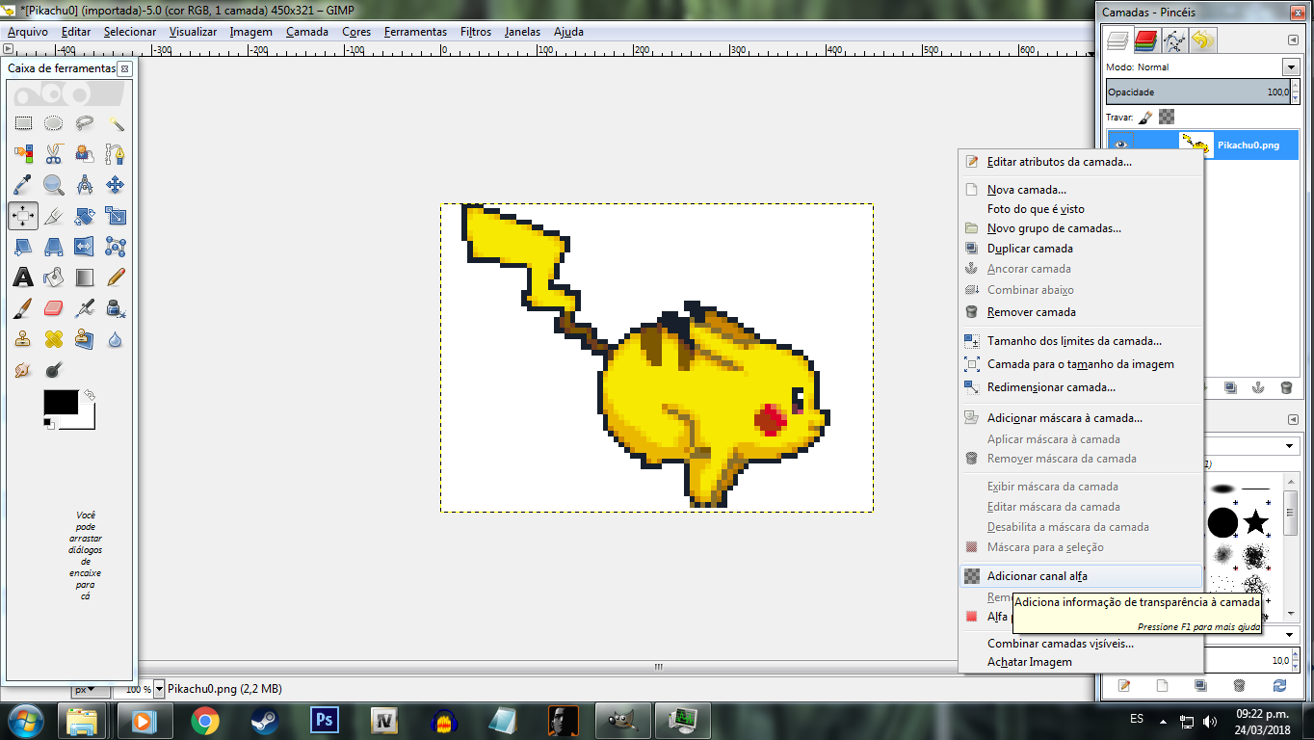Activate the Ink tool
This screenshot has width=1314, height=740.
coord(116,308)
